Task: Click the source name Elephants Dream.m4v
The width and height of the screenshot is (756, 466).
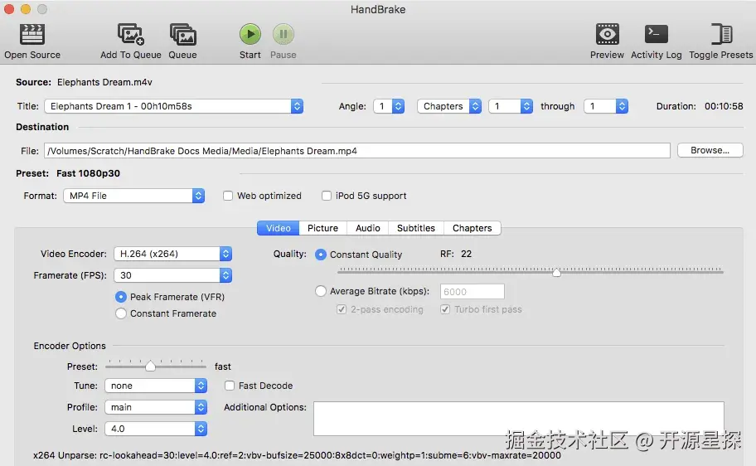Action: pos(104,82)
